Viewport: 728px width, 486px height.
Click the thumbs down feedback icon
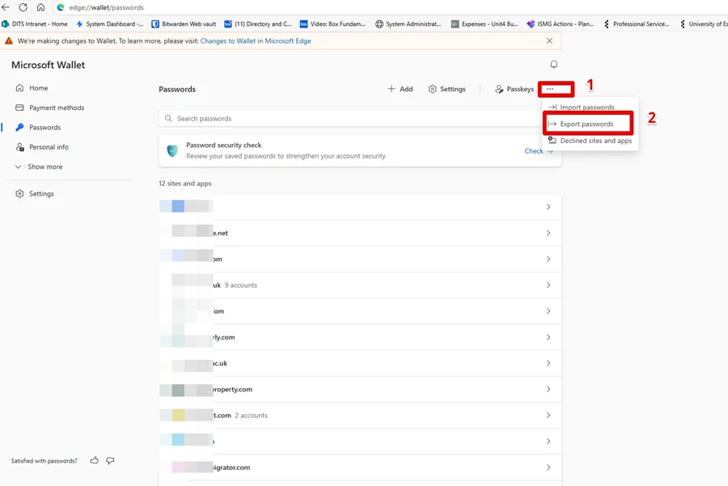[110, 461]
